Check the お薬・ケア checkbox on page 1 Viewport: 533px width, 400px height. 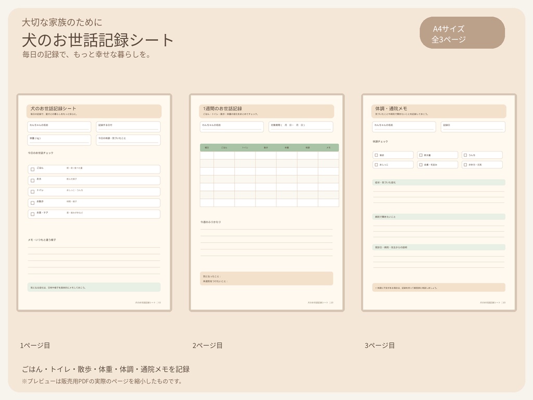pos(33,214)
